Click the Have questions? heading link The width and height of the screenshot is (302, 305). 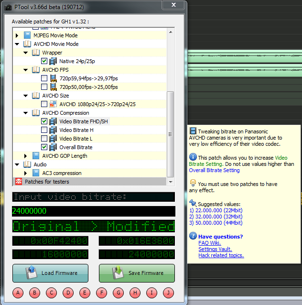[x=220, y=237]
